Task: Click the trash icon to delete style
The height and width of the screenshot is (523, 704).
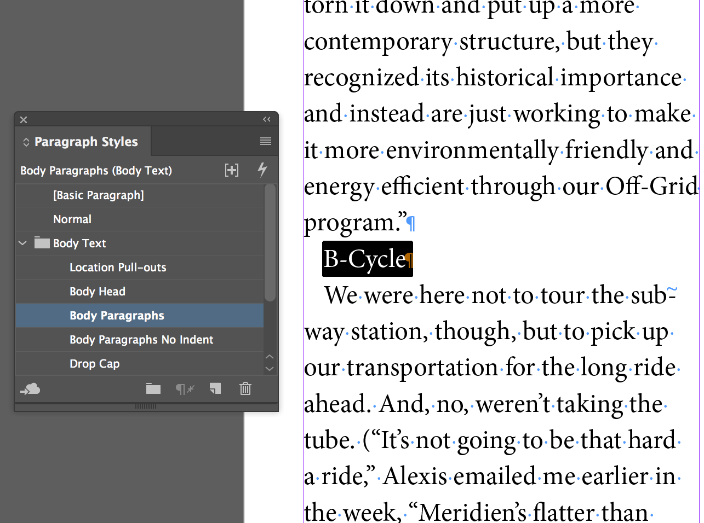Action: coord(245,388)
